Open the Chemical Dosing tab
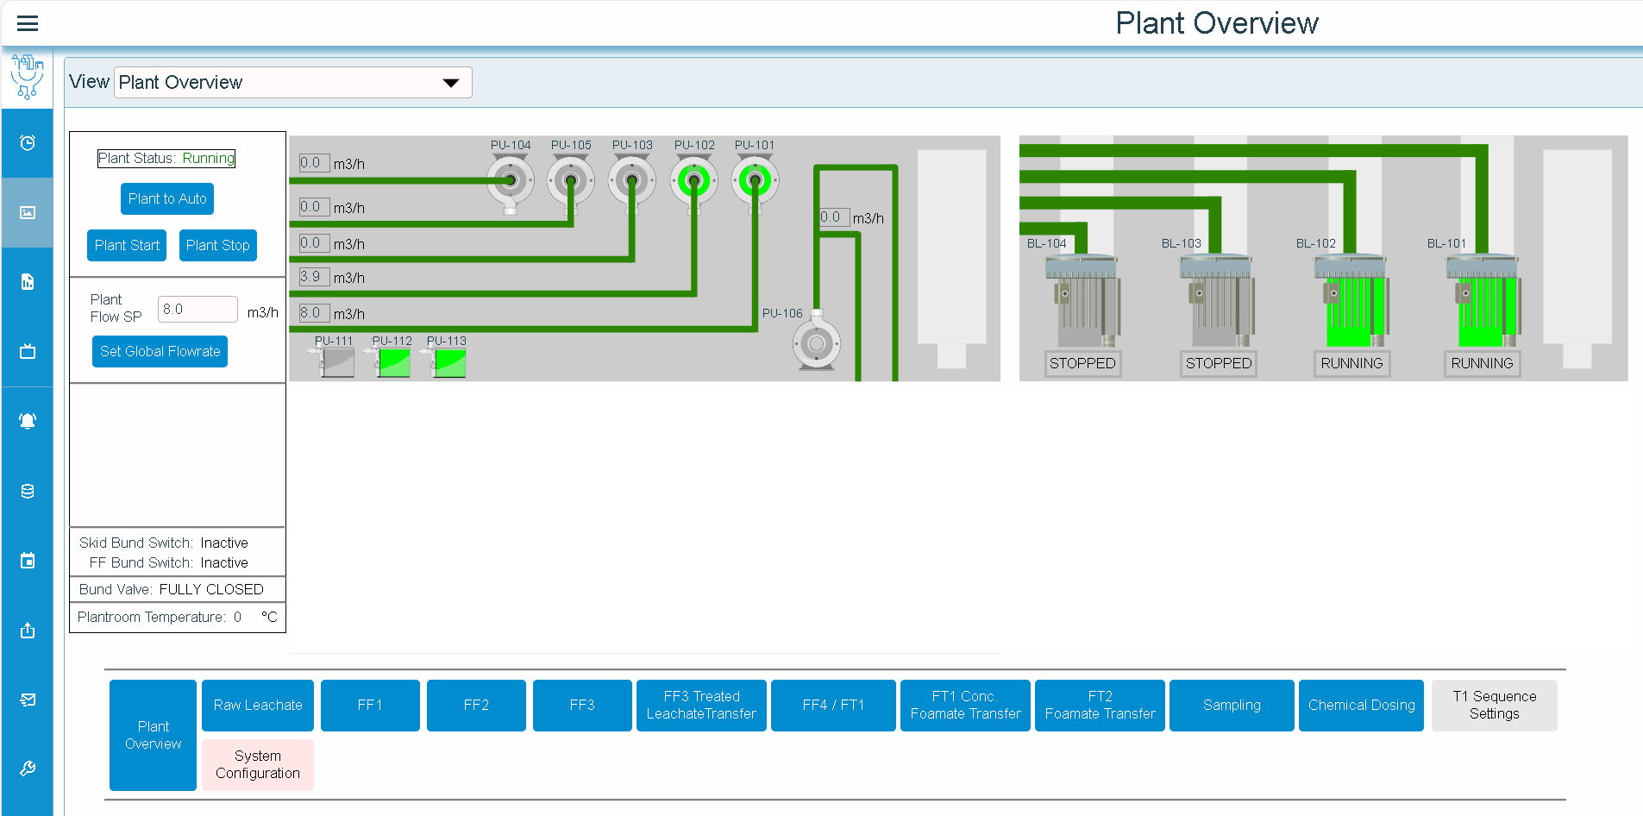The image size is (1643, 816). click(1361, 706)
